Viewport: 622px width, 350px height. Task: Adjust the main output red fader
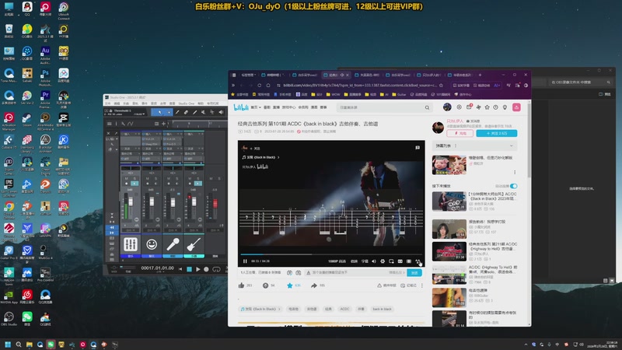click(x=215, y=204)
